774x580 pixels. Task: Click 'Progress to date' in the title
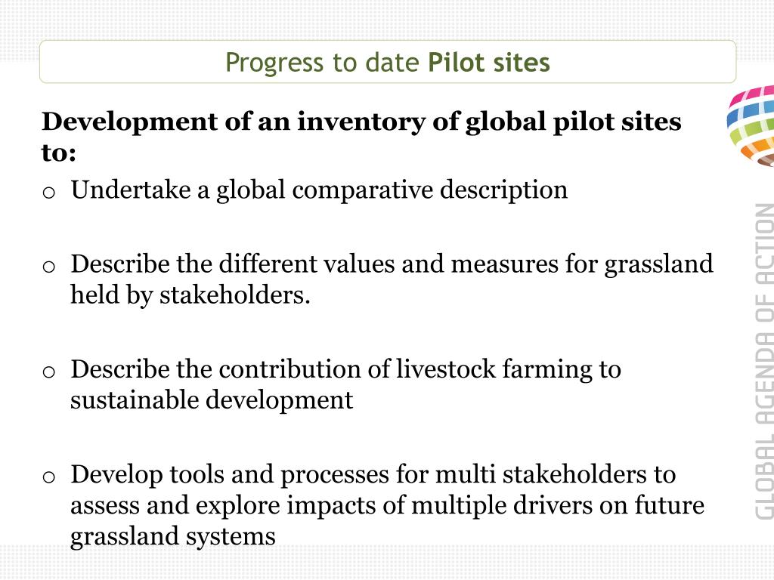point(322,63)
